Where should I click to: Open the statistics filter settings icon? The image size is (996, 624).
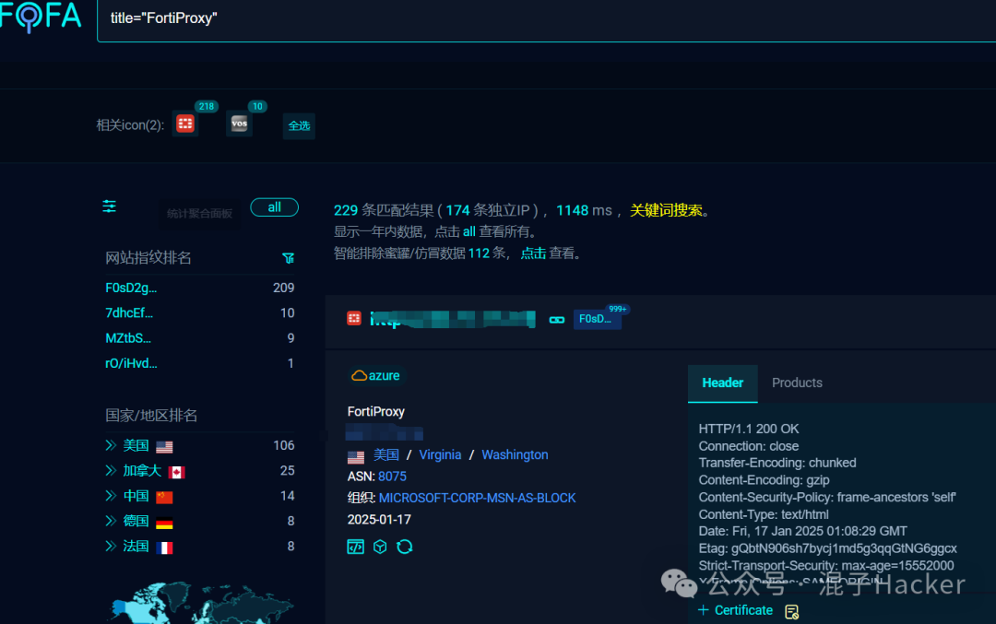click(x=109, y=206)
